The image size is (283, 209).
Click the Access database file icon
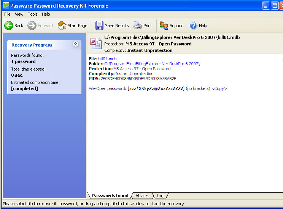coord(96,43)
